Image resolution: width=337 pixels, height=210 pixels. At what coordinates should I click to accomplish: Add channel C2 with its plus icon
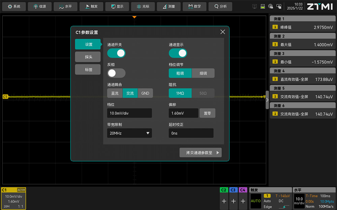224,201
